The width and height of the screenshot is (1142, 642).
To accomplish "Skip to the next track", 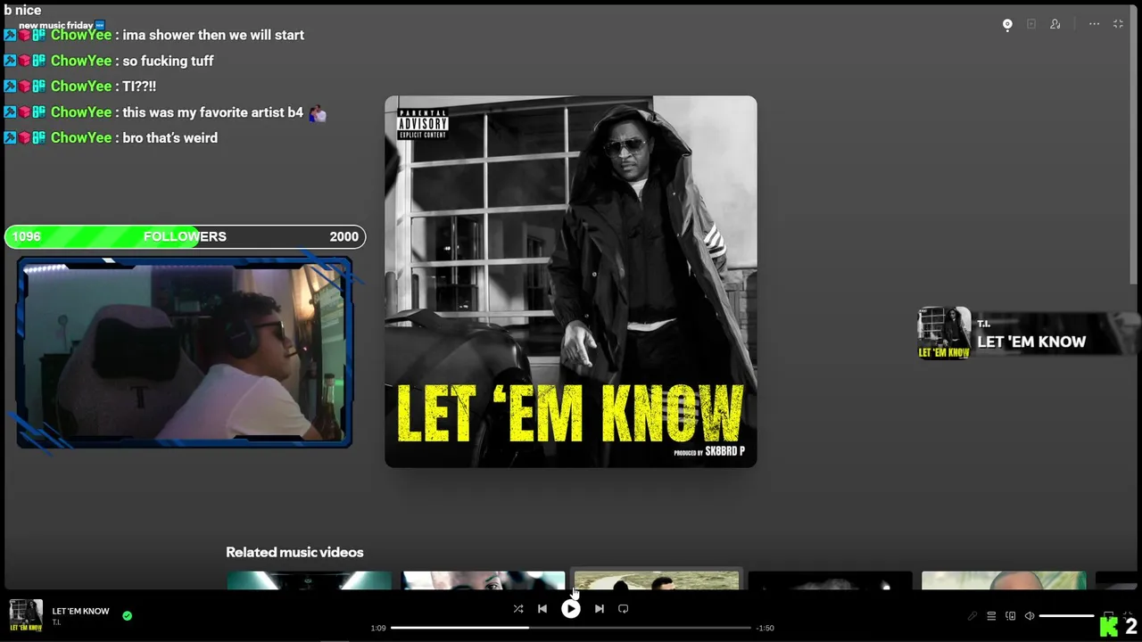I will click(600, 609).
